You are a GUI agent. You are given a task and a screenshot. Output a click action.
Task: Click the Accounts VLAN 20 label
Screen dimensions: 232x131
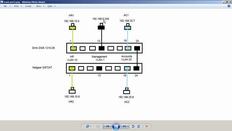127,58
